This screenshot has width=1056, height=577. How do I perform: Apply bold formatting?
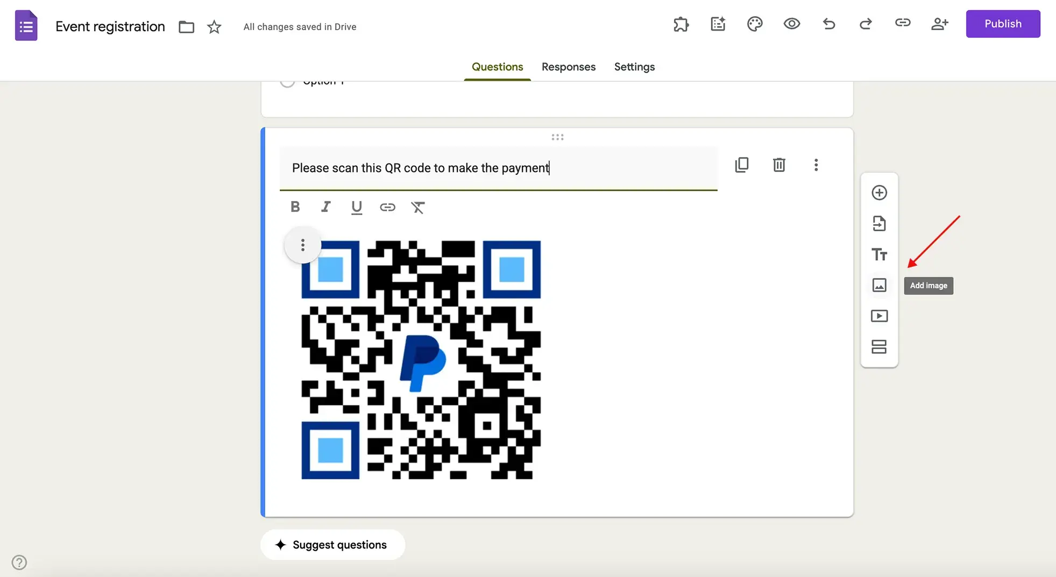pos(295,206)
